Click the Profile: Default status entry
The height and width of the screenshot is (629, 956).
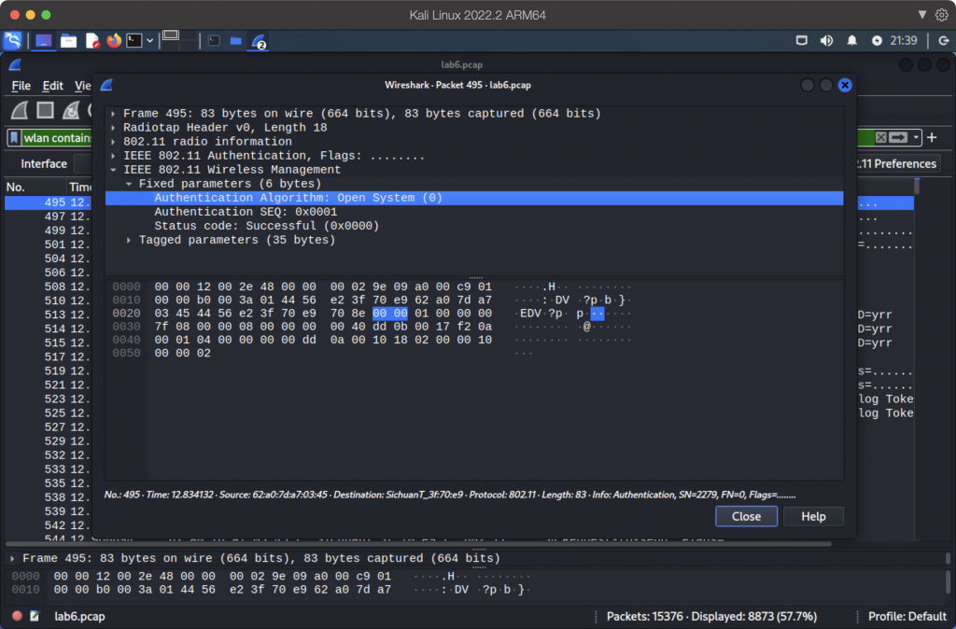coord(907,616)
